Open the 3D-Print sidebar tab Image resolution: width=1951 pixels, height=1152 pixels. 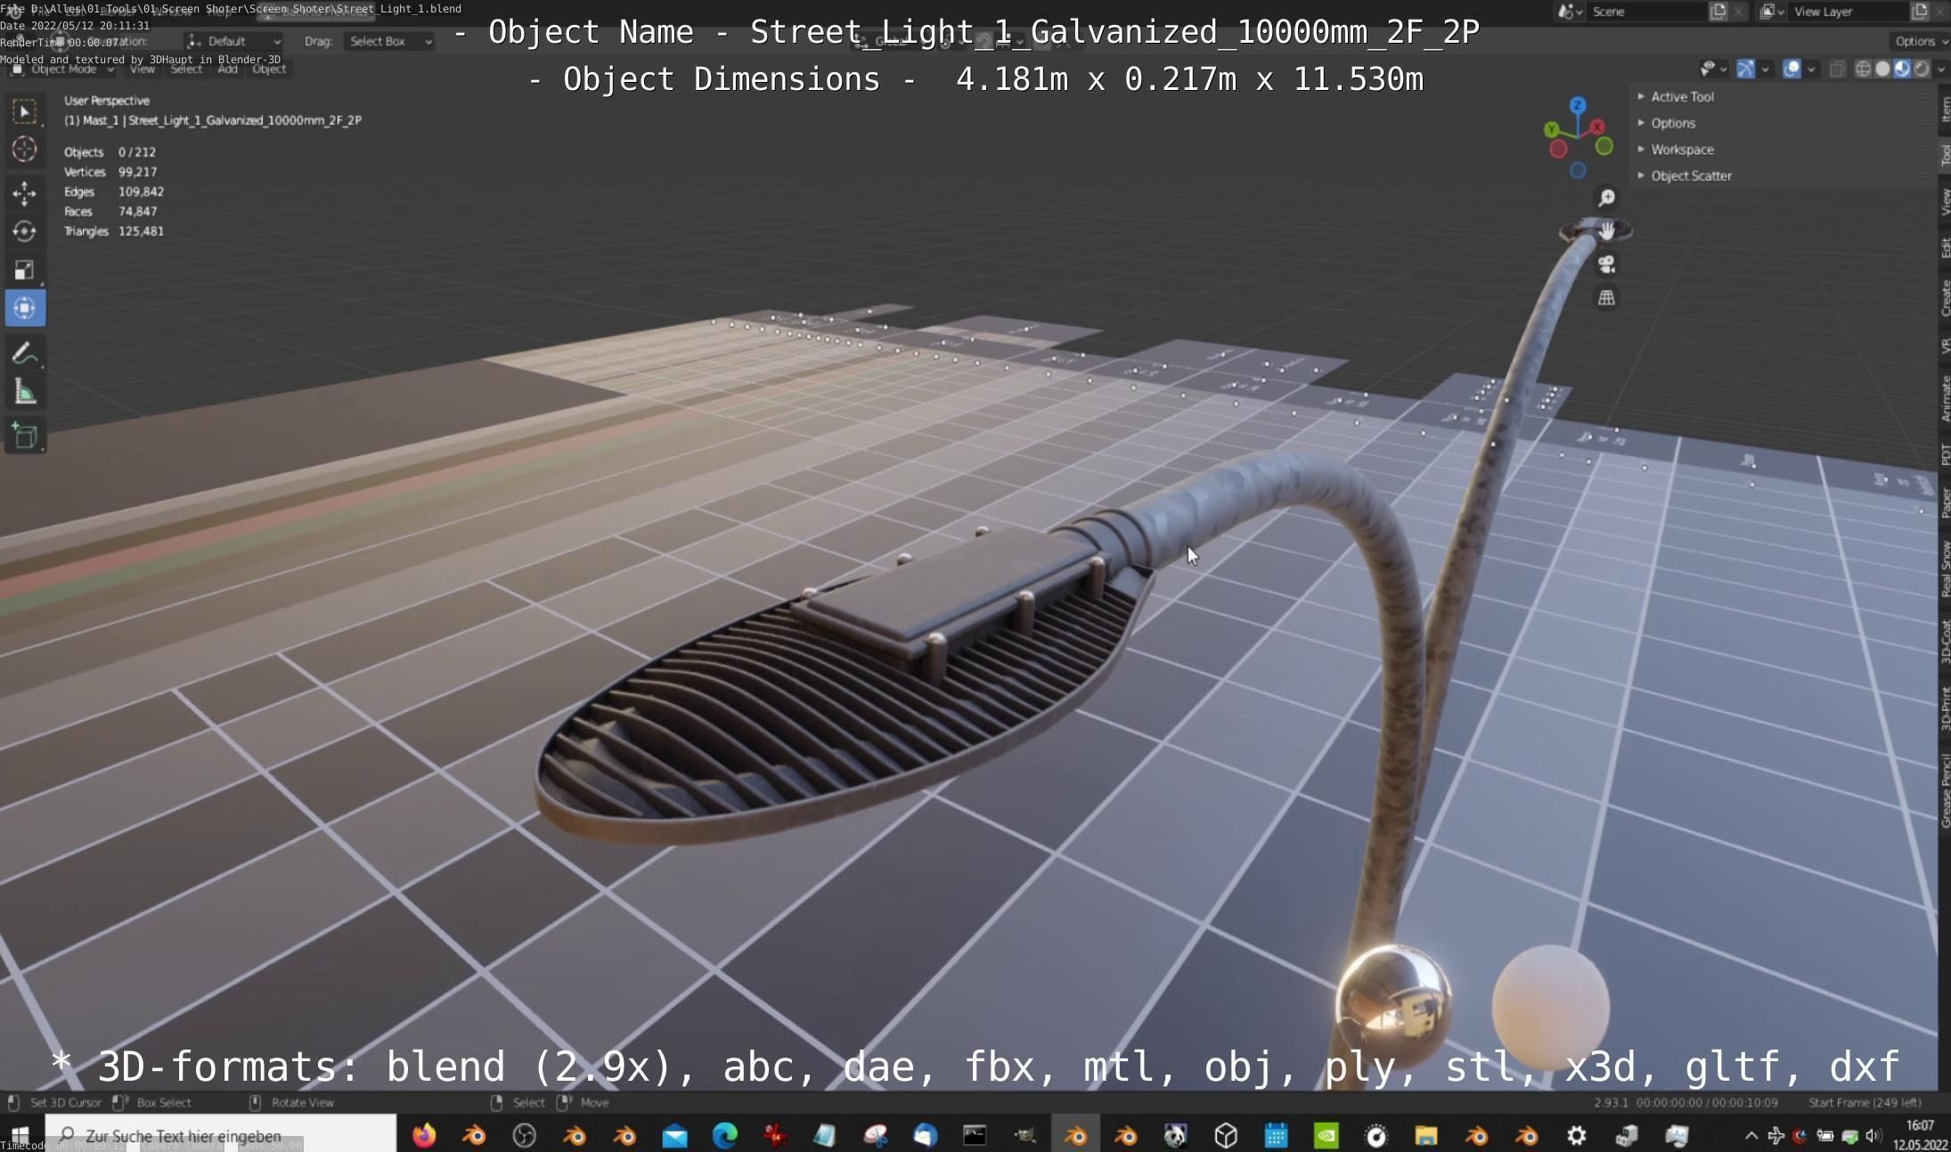pos(1944,708)
